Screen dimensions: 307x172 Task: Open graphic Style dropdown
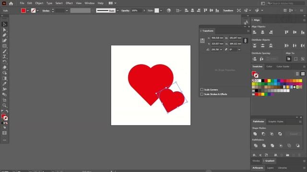161,11
